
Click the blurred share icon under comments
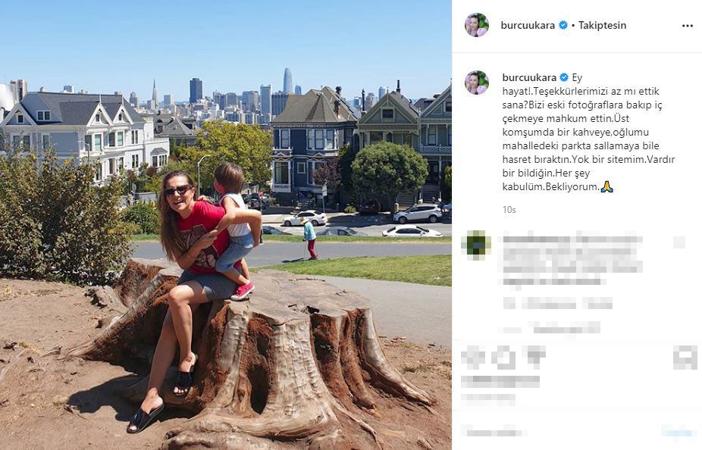534,357
